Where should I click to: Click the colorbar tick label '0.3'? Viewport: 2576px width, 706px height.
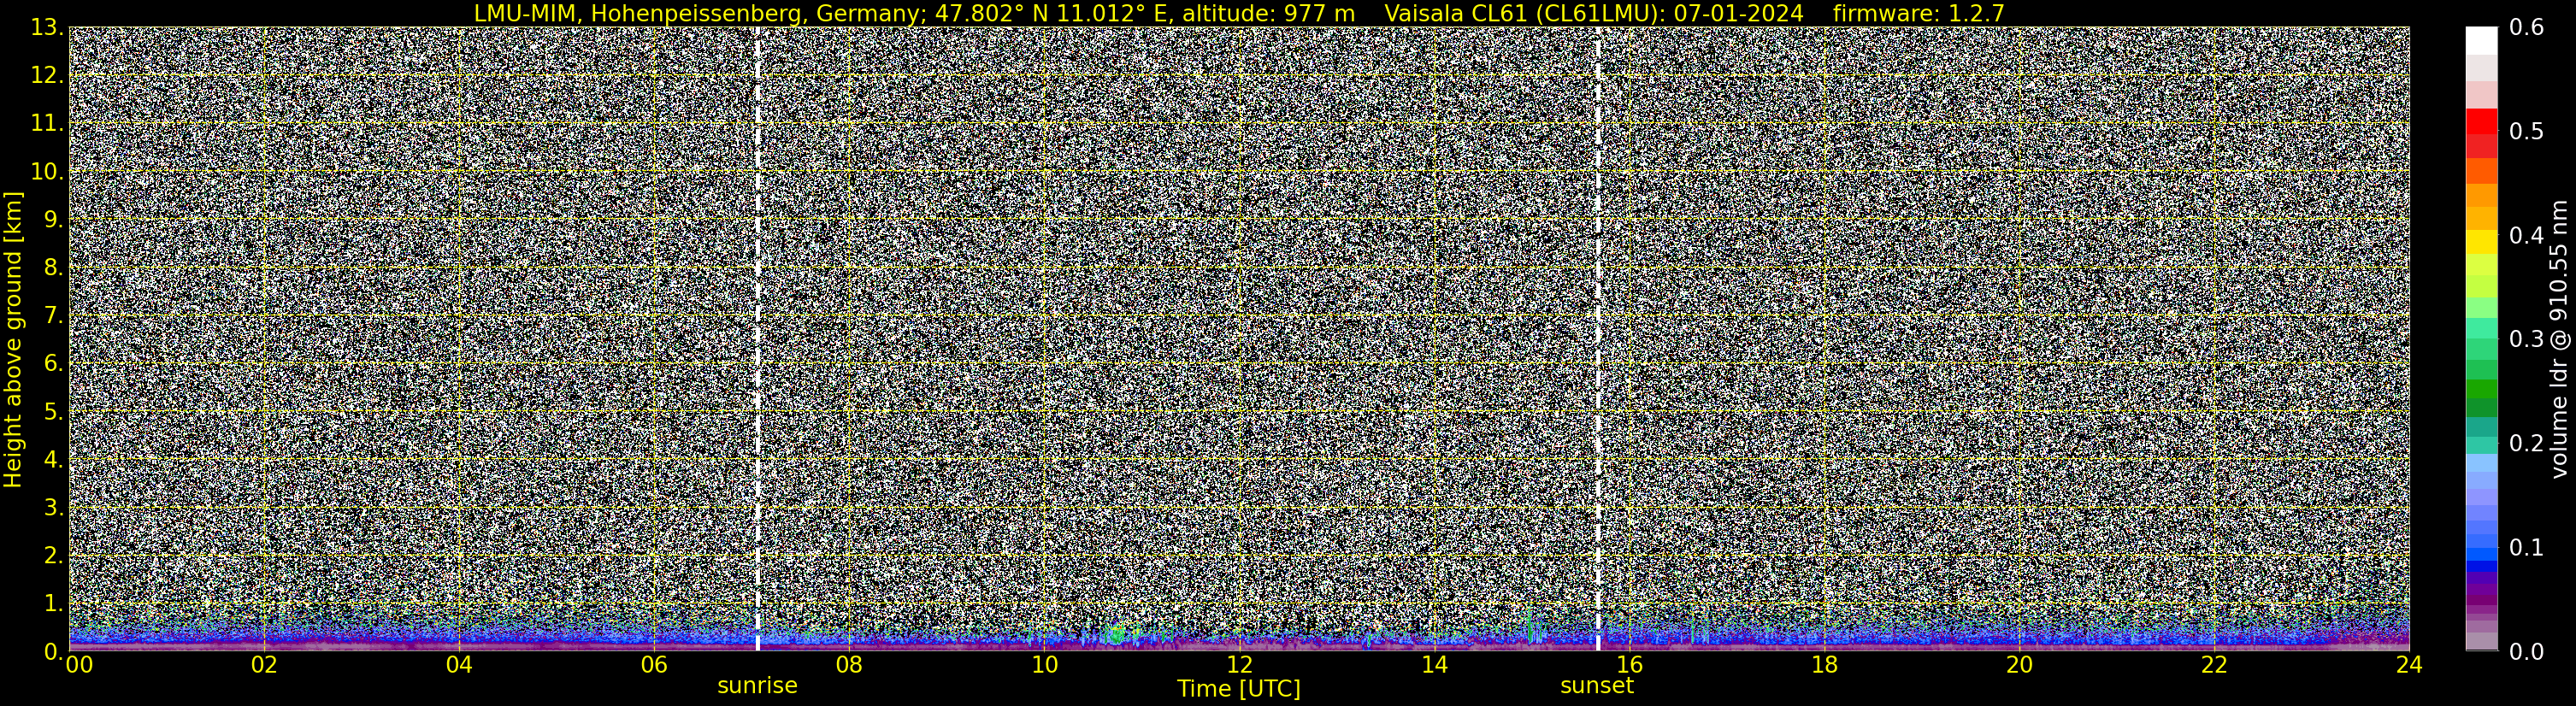coord(2527,339)
